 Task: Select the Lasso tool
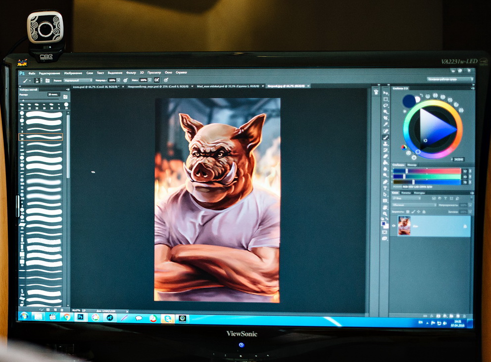[386, 105]
